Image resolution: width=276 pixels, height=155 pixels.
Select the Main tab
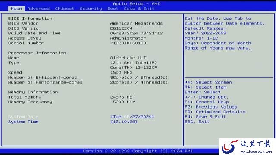(x=16, y=9)
